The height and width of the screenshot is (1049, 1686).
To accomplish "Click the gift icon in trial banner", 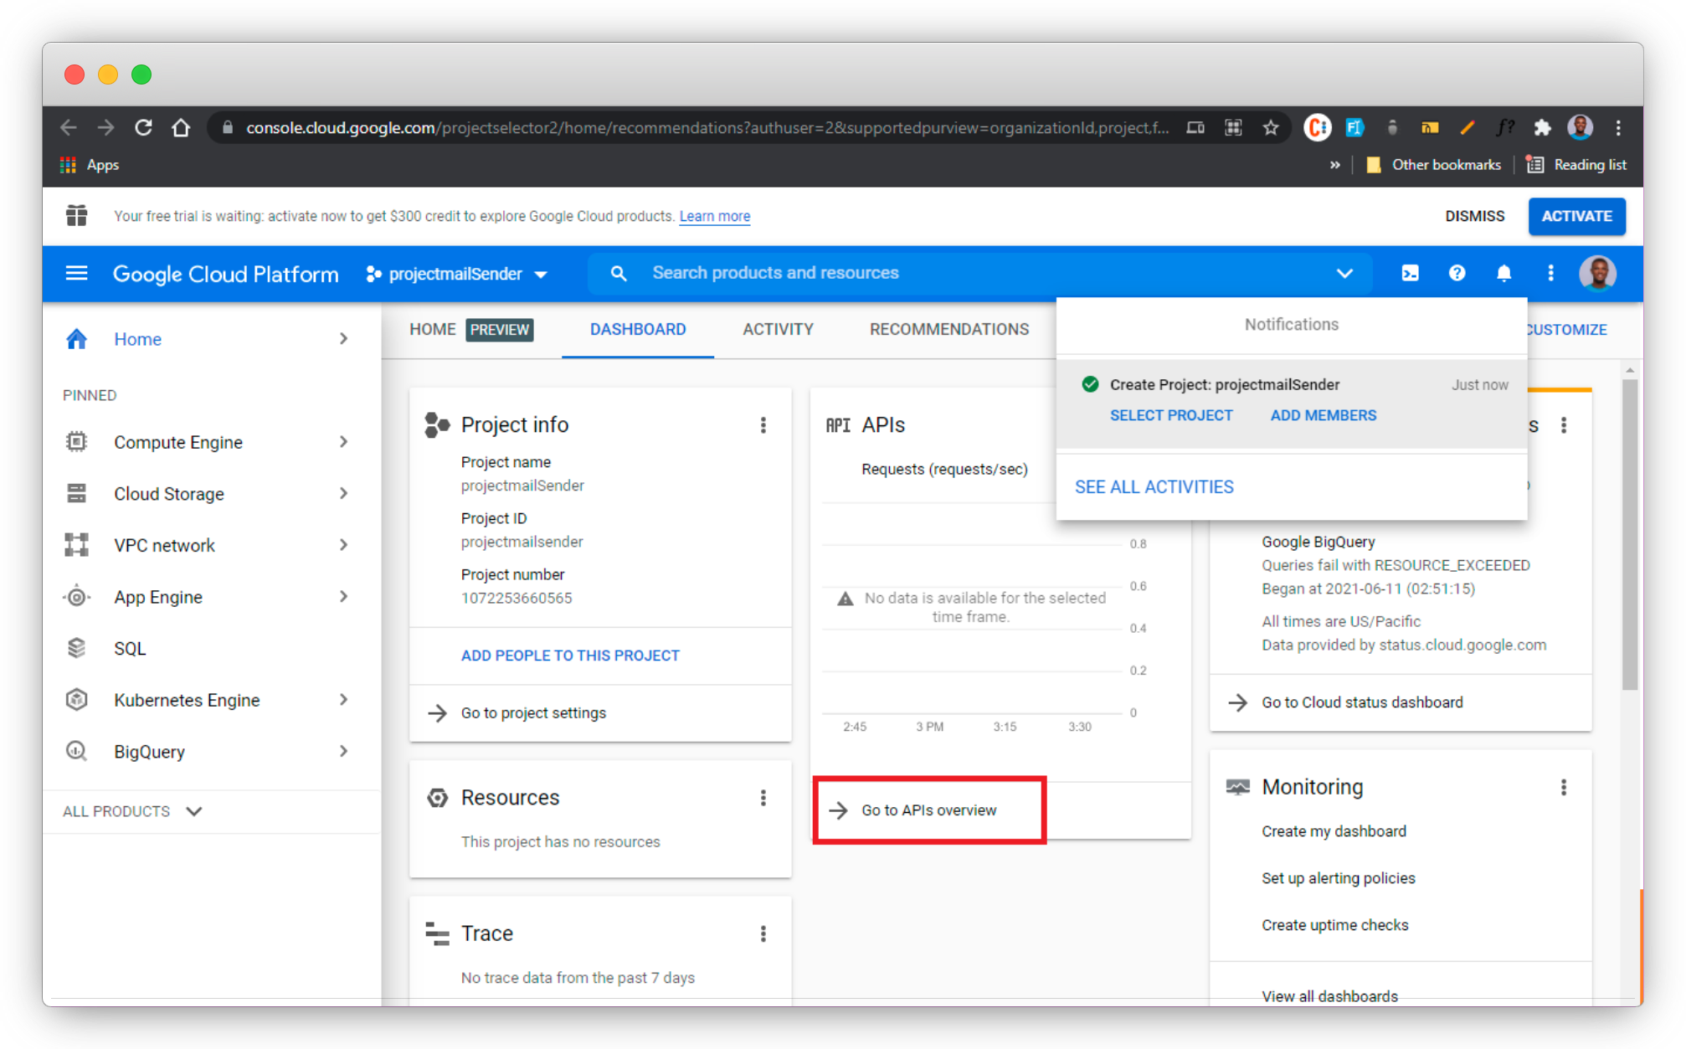I will (77, 216).
